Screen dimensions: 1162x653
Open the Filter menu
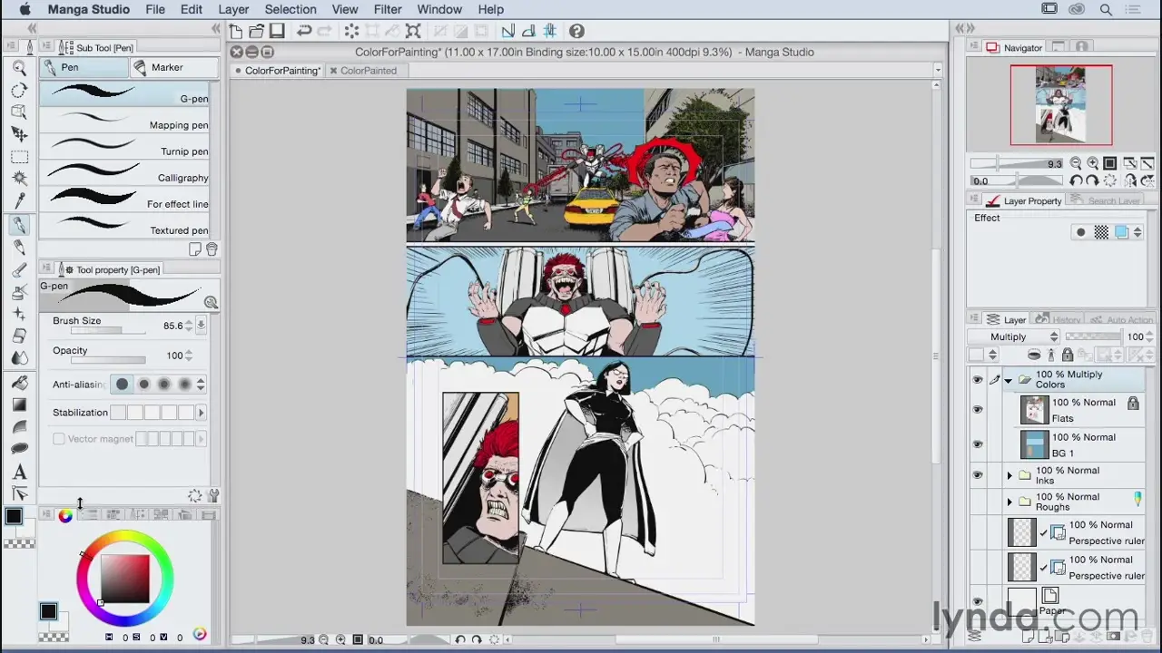388,9
